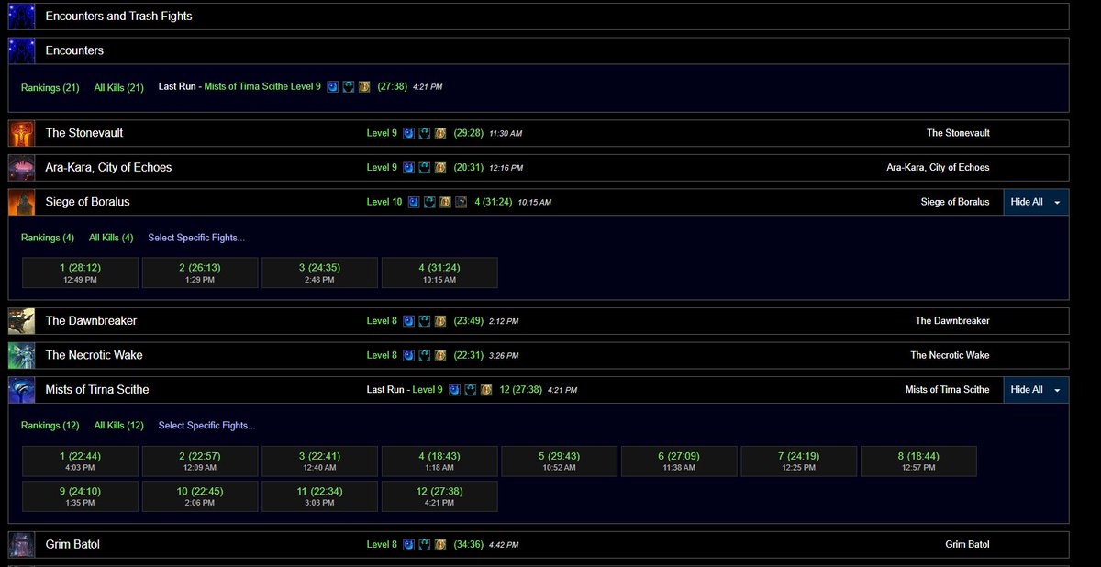This screenshot has width=1101, height=567.
Task: Click teal second affix icon on Dawnbreaker row
Action: pyautogui.click(x=425, y=321)
